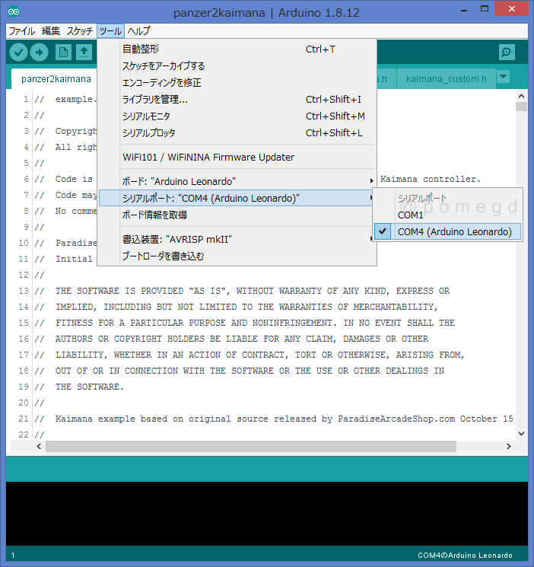Click the line starting "THE SOFTWARE IS PROVIDED"
This screenshot has width=534, height=567.
pyautogui.click(x=253, y=291)
